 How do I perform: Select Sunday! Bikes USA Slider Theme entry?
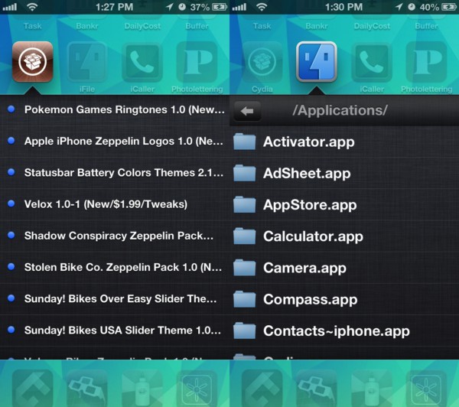pyautogui.click(x=122, y=330)
